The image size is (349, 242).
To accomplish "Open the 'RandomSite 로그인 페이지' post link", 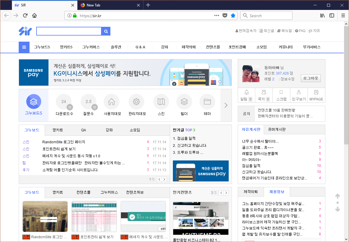I will (64, 142).
